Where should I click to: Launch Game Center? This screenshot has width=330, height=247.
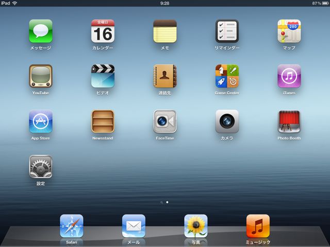click(227, 76)
